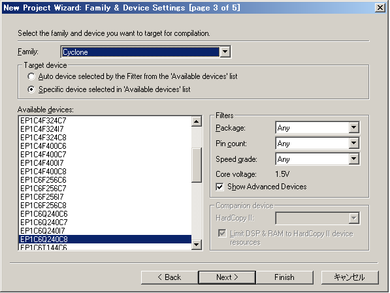Select device EP1C6Q240C7
The height and width of the screenshot is (293, 390).
click(105, 222)
